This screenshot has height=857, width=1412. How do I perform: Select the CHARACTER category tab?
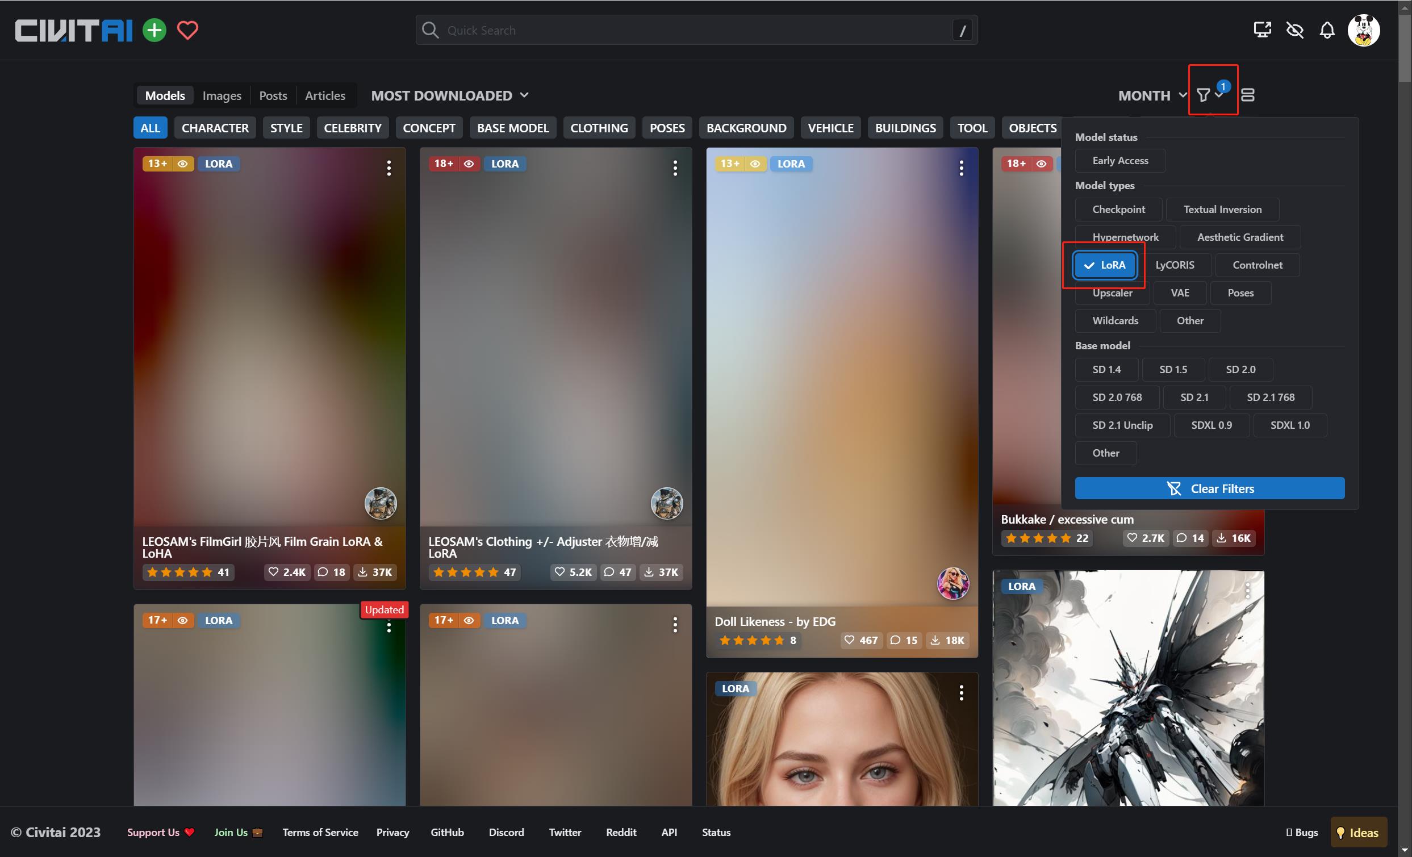215,127
